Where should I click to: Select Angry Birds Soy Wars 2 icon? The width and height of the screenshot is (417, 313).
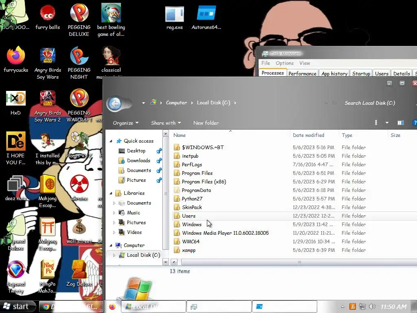coord(48,106)
